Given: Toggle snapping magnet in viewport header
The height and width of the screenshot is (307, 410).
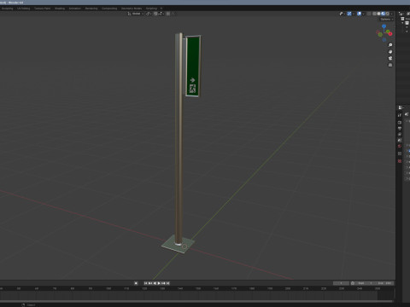Looking at the screenshot, I should click(x=155, y=14).
